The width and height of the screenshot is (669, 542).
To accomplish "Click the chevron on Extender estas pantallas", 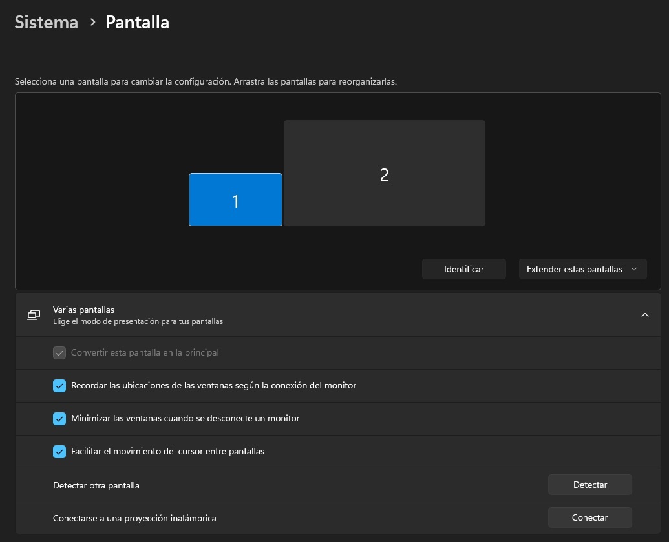I will point(635,269).
